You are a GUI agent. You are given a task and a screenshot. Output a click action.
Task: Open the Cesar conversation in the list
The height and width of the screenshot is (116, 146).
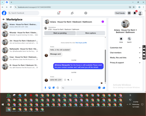coord(20,58)
